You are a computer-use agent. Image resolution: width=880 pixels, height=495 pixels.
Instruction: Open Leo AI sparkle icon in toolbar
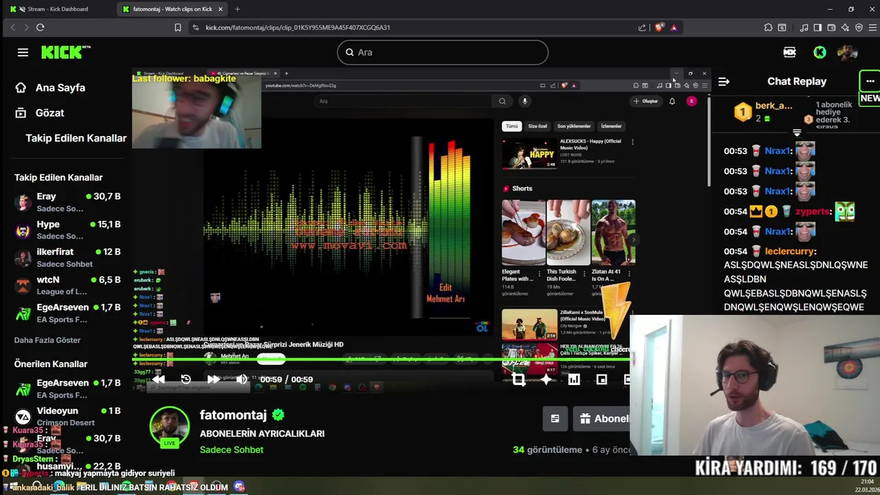click(845, 27)
